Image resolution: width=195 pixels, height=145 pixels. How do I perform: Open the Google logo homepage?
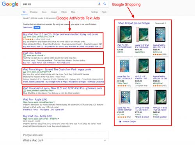tap(10, 4)
